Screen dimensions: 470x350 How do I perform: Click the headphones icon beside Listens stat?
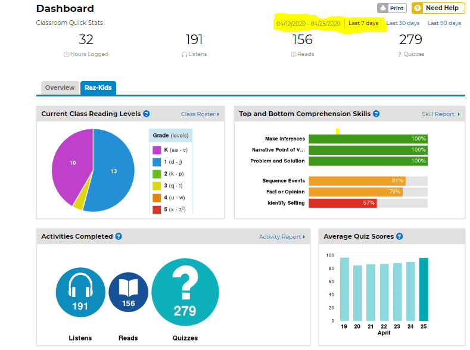click(x=184, y=55)
